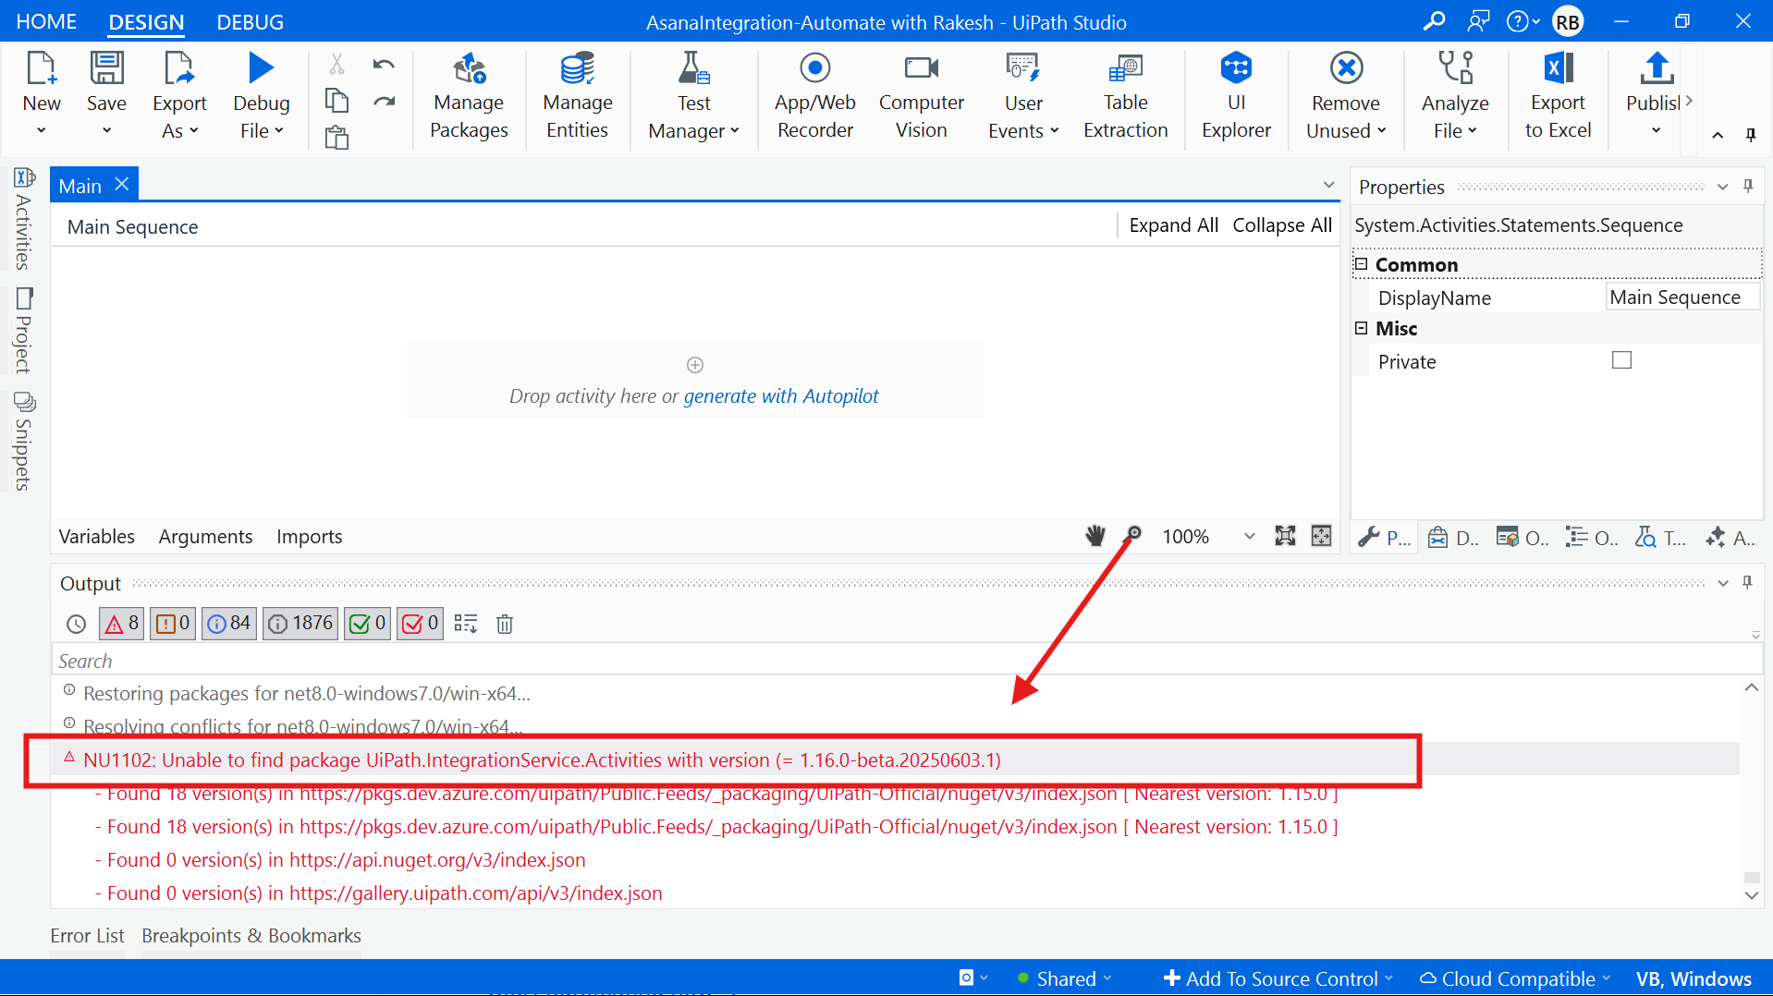
Task: Open Shared status dropdown
Action: [1065, 978]
